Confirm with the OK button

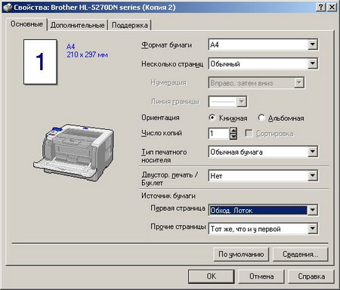212,276
